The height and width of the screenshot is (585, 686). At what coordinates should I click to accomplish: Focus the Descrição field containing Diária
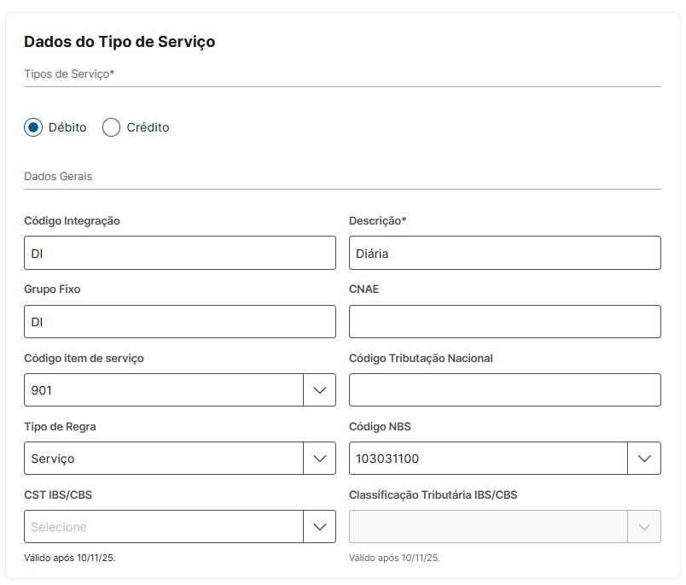(504, 254)
